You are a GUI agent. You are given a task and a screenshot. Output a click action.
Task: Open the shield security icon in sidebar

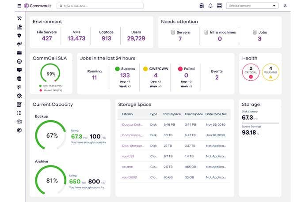coord(19,36)
